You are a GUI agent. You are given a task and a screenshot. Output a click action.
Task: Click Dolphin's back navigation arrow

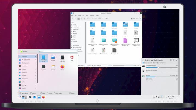[72, 19]
